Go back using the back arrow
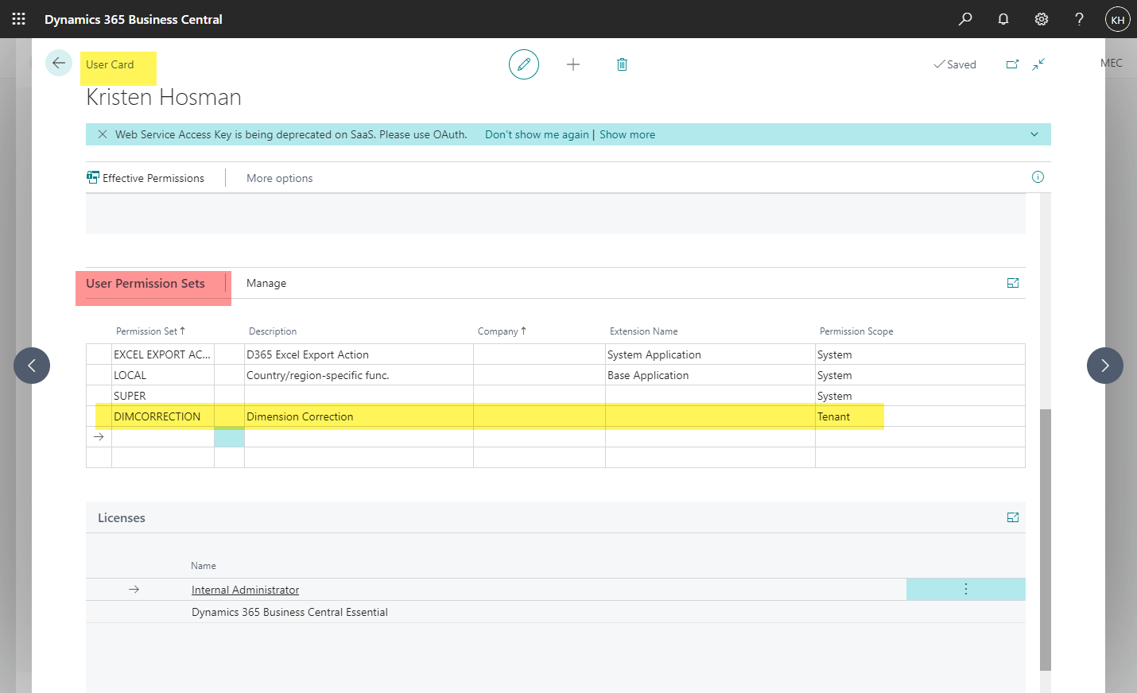 click(59, 63)
